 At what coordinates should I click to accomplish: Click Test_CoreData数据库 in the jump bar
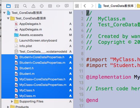tap(118, 6)
